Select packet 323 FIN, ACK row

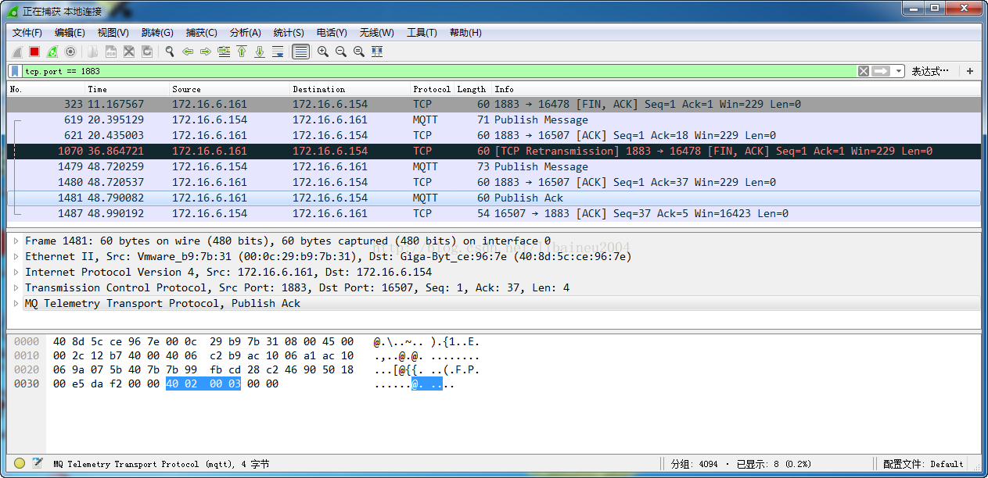pyautogui.click(x=494, y=104)
